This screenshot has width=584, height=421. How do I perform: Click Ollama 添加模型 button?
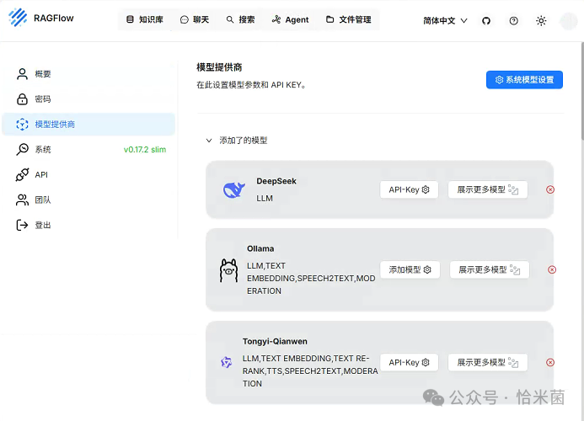[x=410, y=269]
